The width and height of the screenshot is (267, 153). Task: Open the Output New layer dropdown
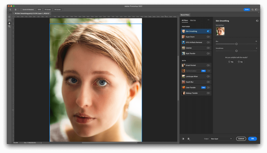pos(221,139)
